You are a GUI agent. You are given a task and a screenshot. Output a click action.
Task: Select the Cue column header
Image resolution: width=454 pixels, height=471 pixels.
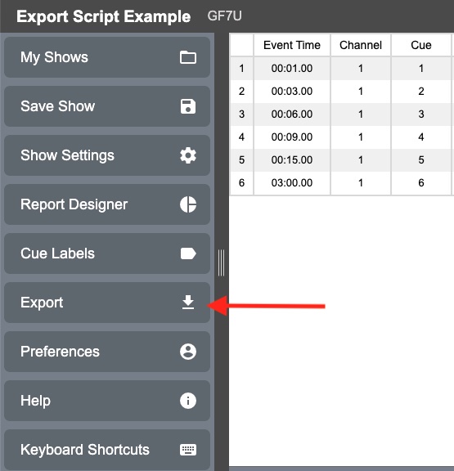pyautogui.click(x=421, y=45)
